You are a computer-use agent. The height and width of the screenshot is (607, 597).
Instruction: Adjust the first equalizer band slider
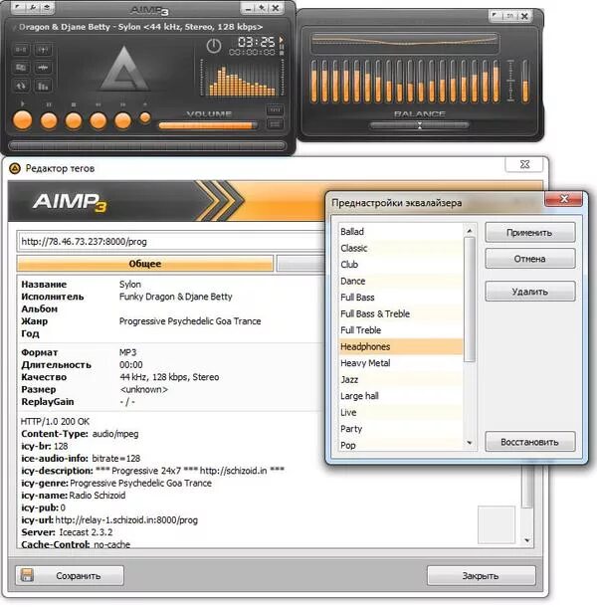(x=314, y=82)
